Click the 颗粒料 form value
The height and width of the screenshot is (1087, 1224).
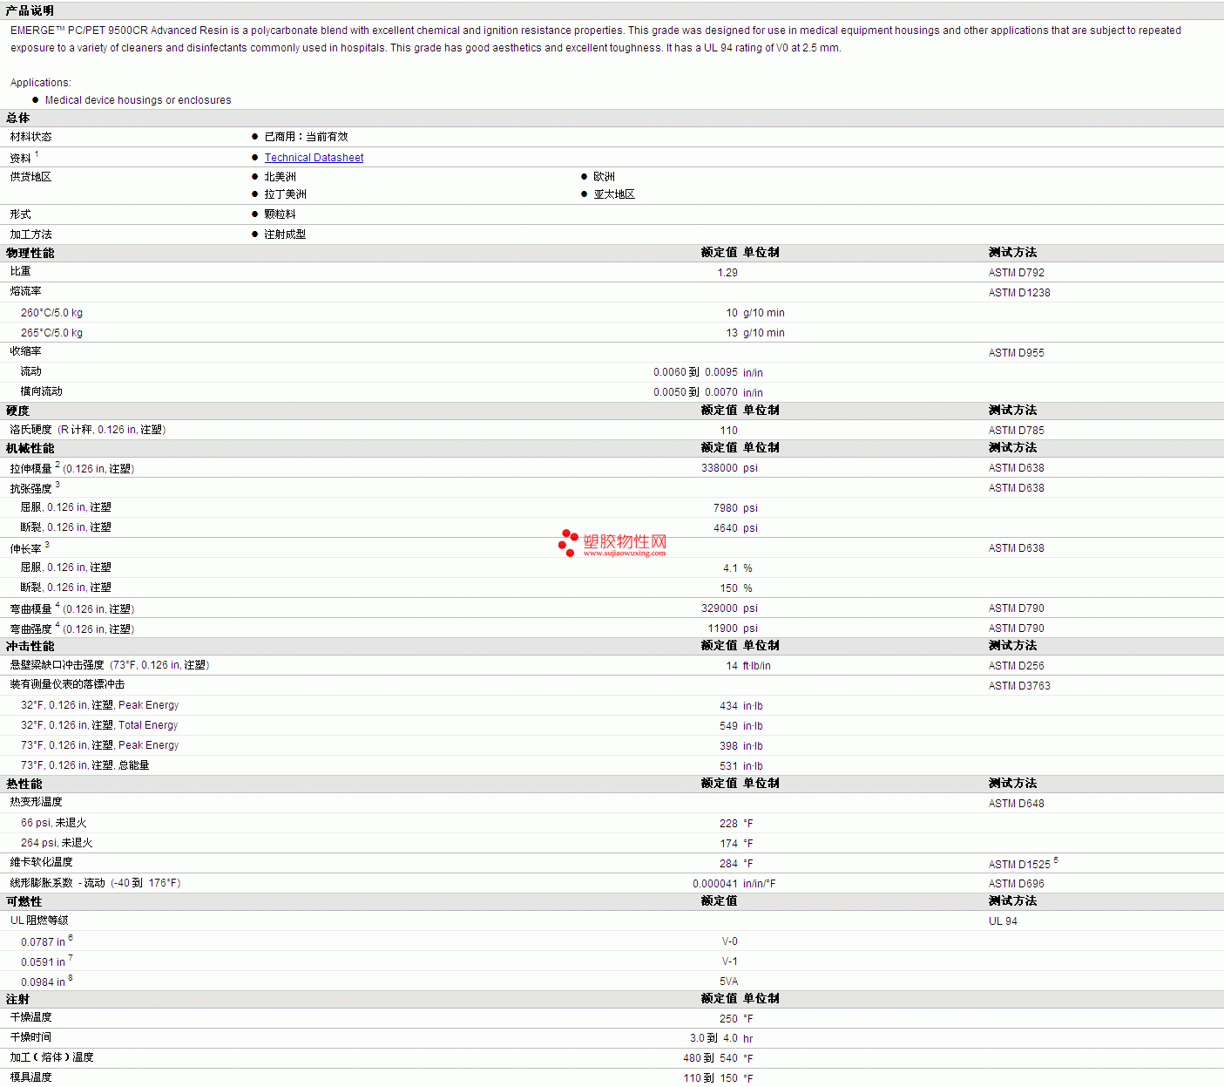coord(280,214)
